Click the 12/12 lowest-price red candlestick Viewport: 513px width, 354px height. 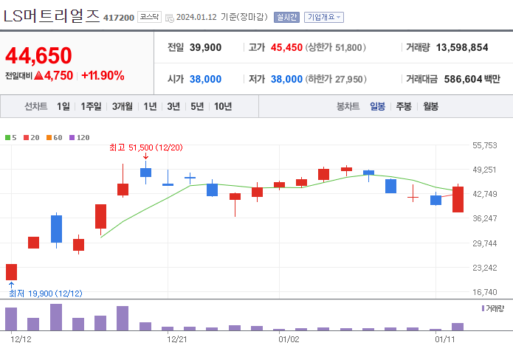[12, 272]
